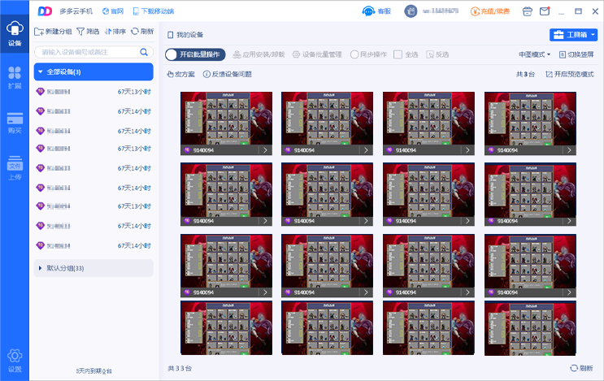
Task: Click 充值/续费 recharge and renew
Action: click(x=490, y=11)
